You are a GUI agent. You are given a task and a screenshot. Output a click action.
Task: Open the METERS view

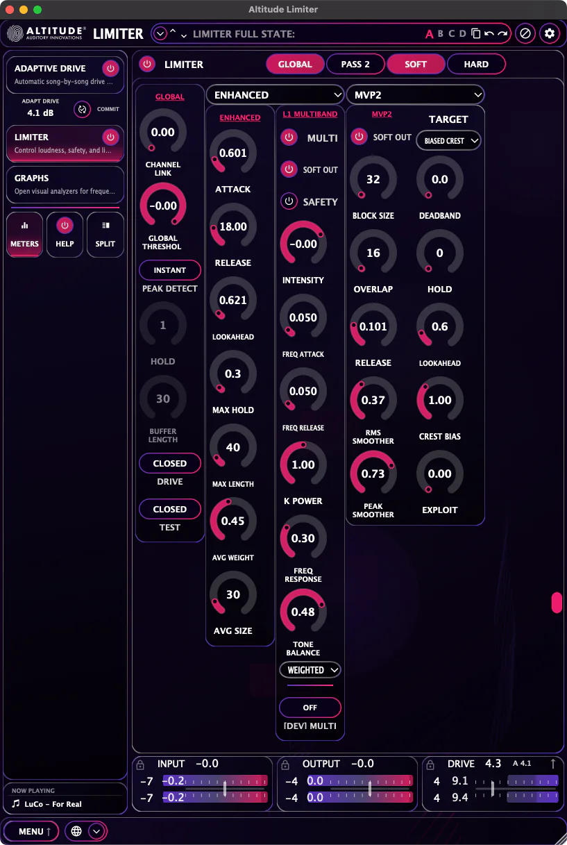pyautogui.click(x=25, y=234)
